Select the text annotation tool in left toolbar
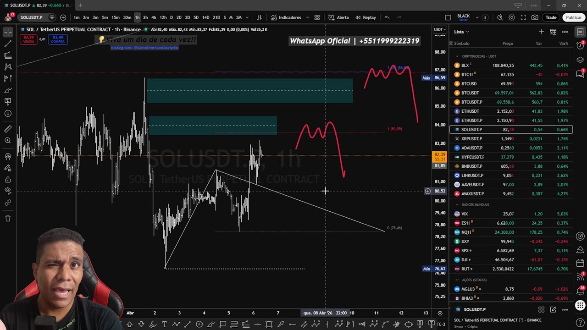Image resolution: width=587 pixels, height=330 pixels. tap(8, 102)
